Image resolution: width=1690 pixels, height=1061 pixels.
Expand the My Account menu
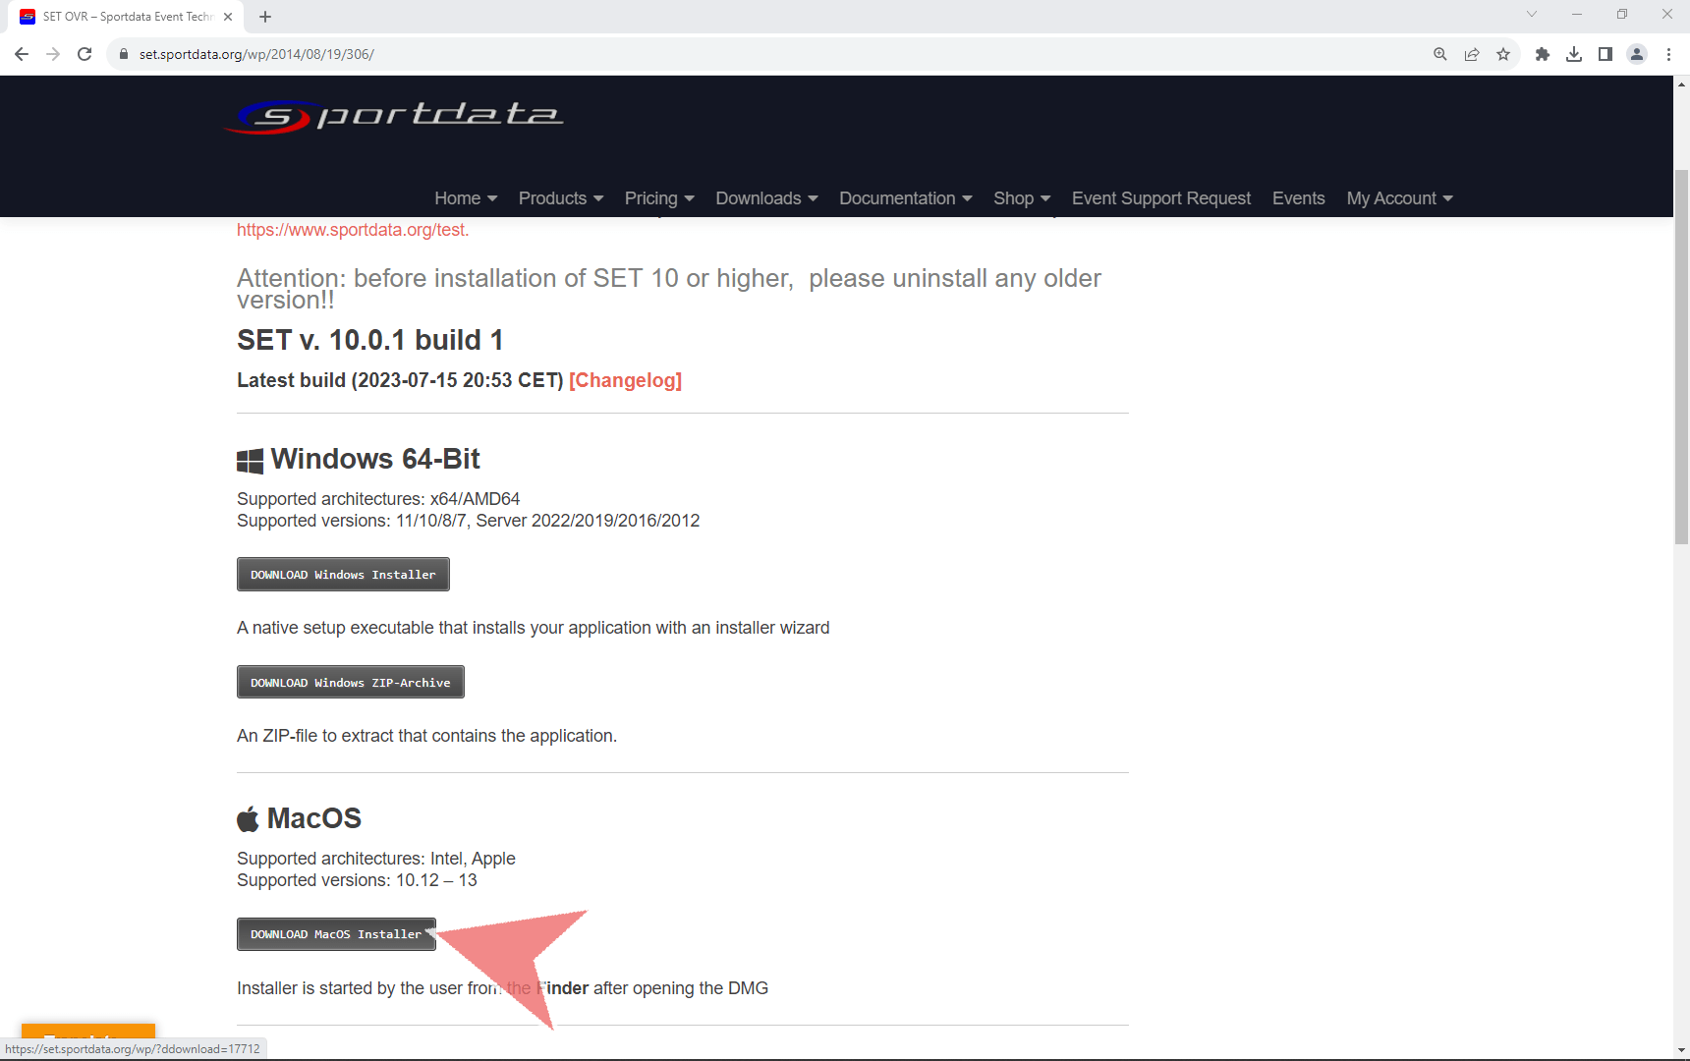coord(1399,198)
